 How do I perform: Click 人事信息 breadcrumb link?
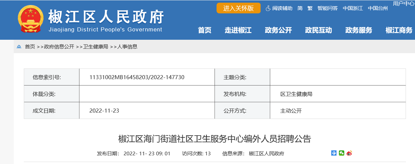tap(127, 47)
